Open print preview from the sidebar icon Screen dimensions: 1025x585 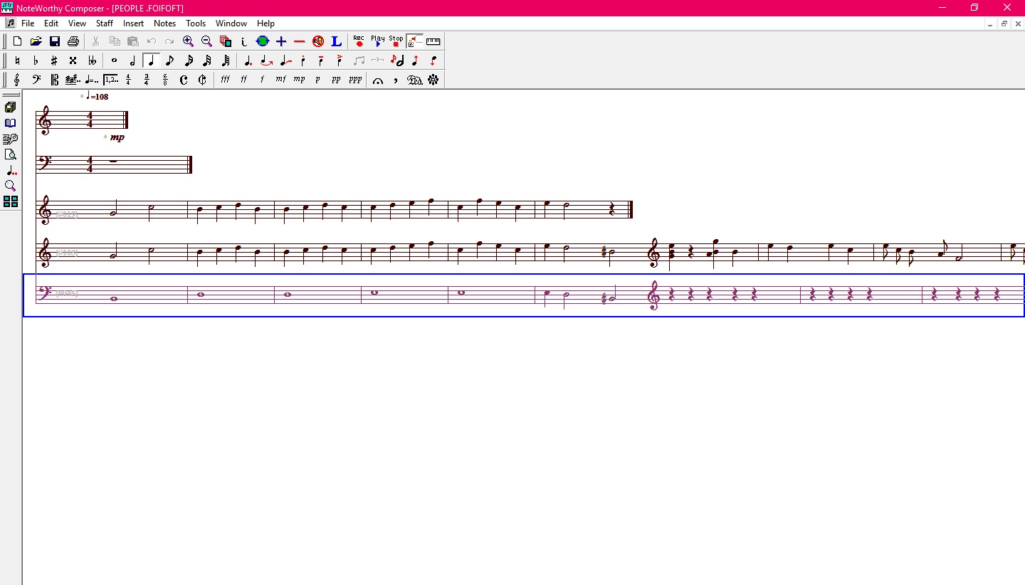pos(11,154)
